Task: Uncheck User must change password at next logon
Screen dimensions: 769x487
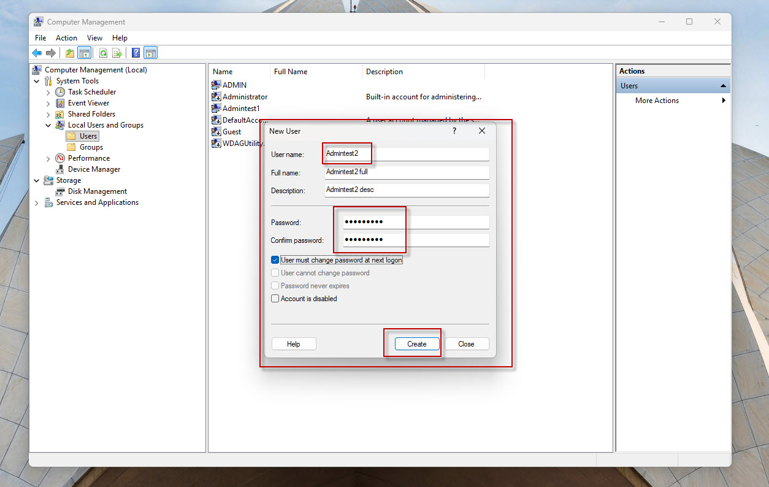Action: [x=275, y=260]
